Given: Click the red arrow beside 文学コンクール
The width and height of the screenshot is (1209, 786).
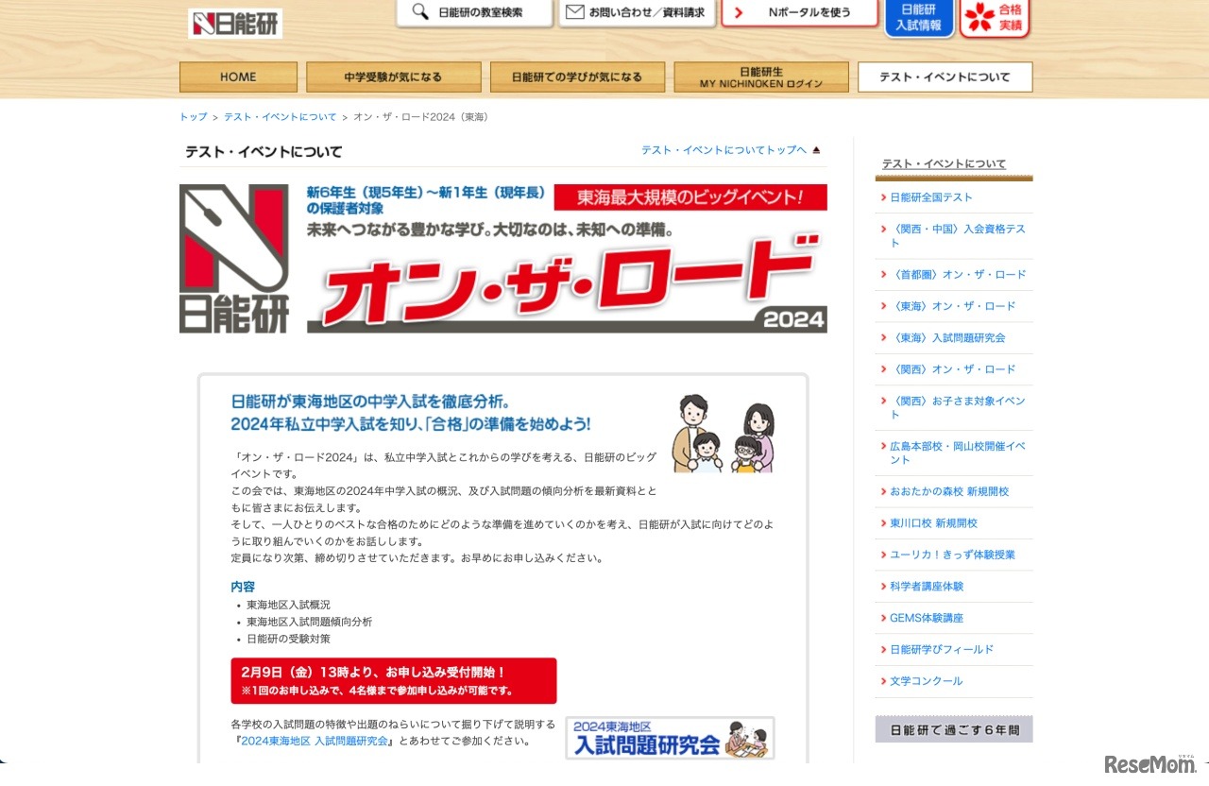Looking at the screenshot, I should point(883,681).
